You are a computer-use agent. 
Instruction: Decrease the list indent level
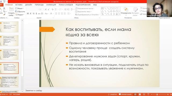[x=65, y=10]
